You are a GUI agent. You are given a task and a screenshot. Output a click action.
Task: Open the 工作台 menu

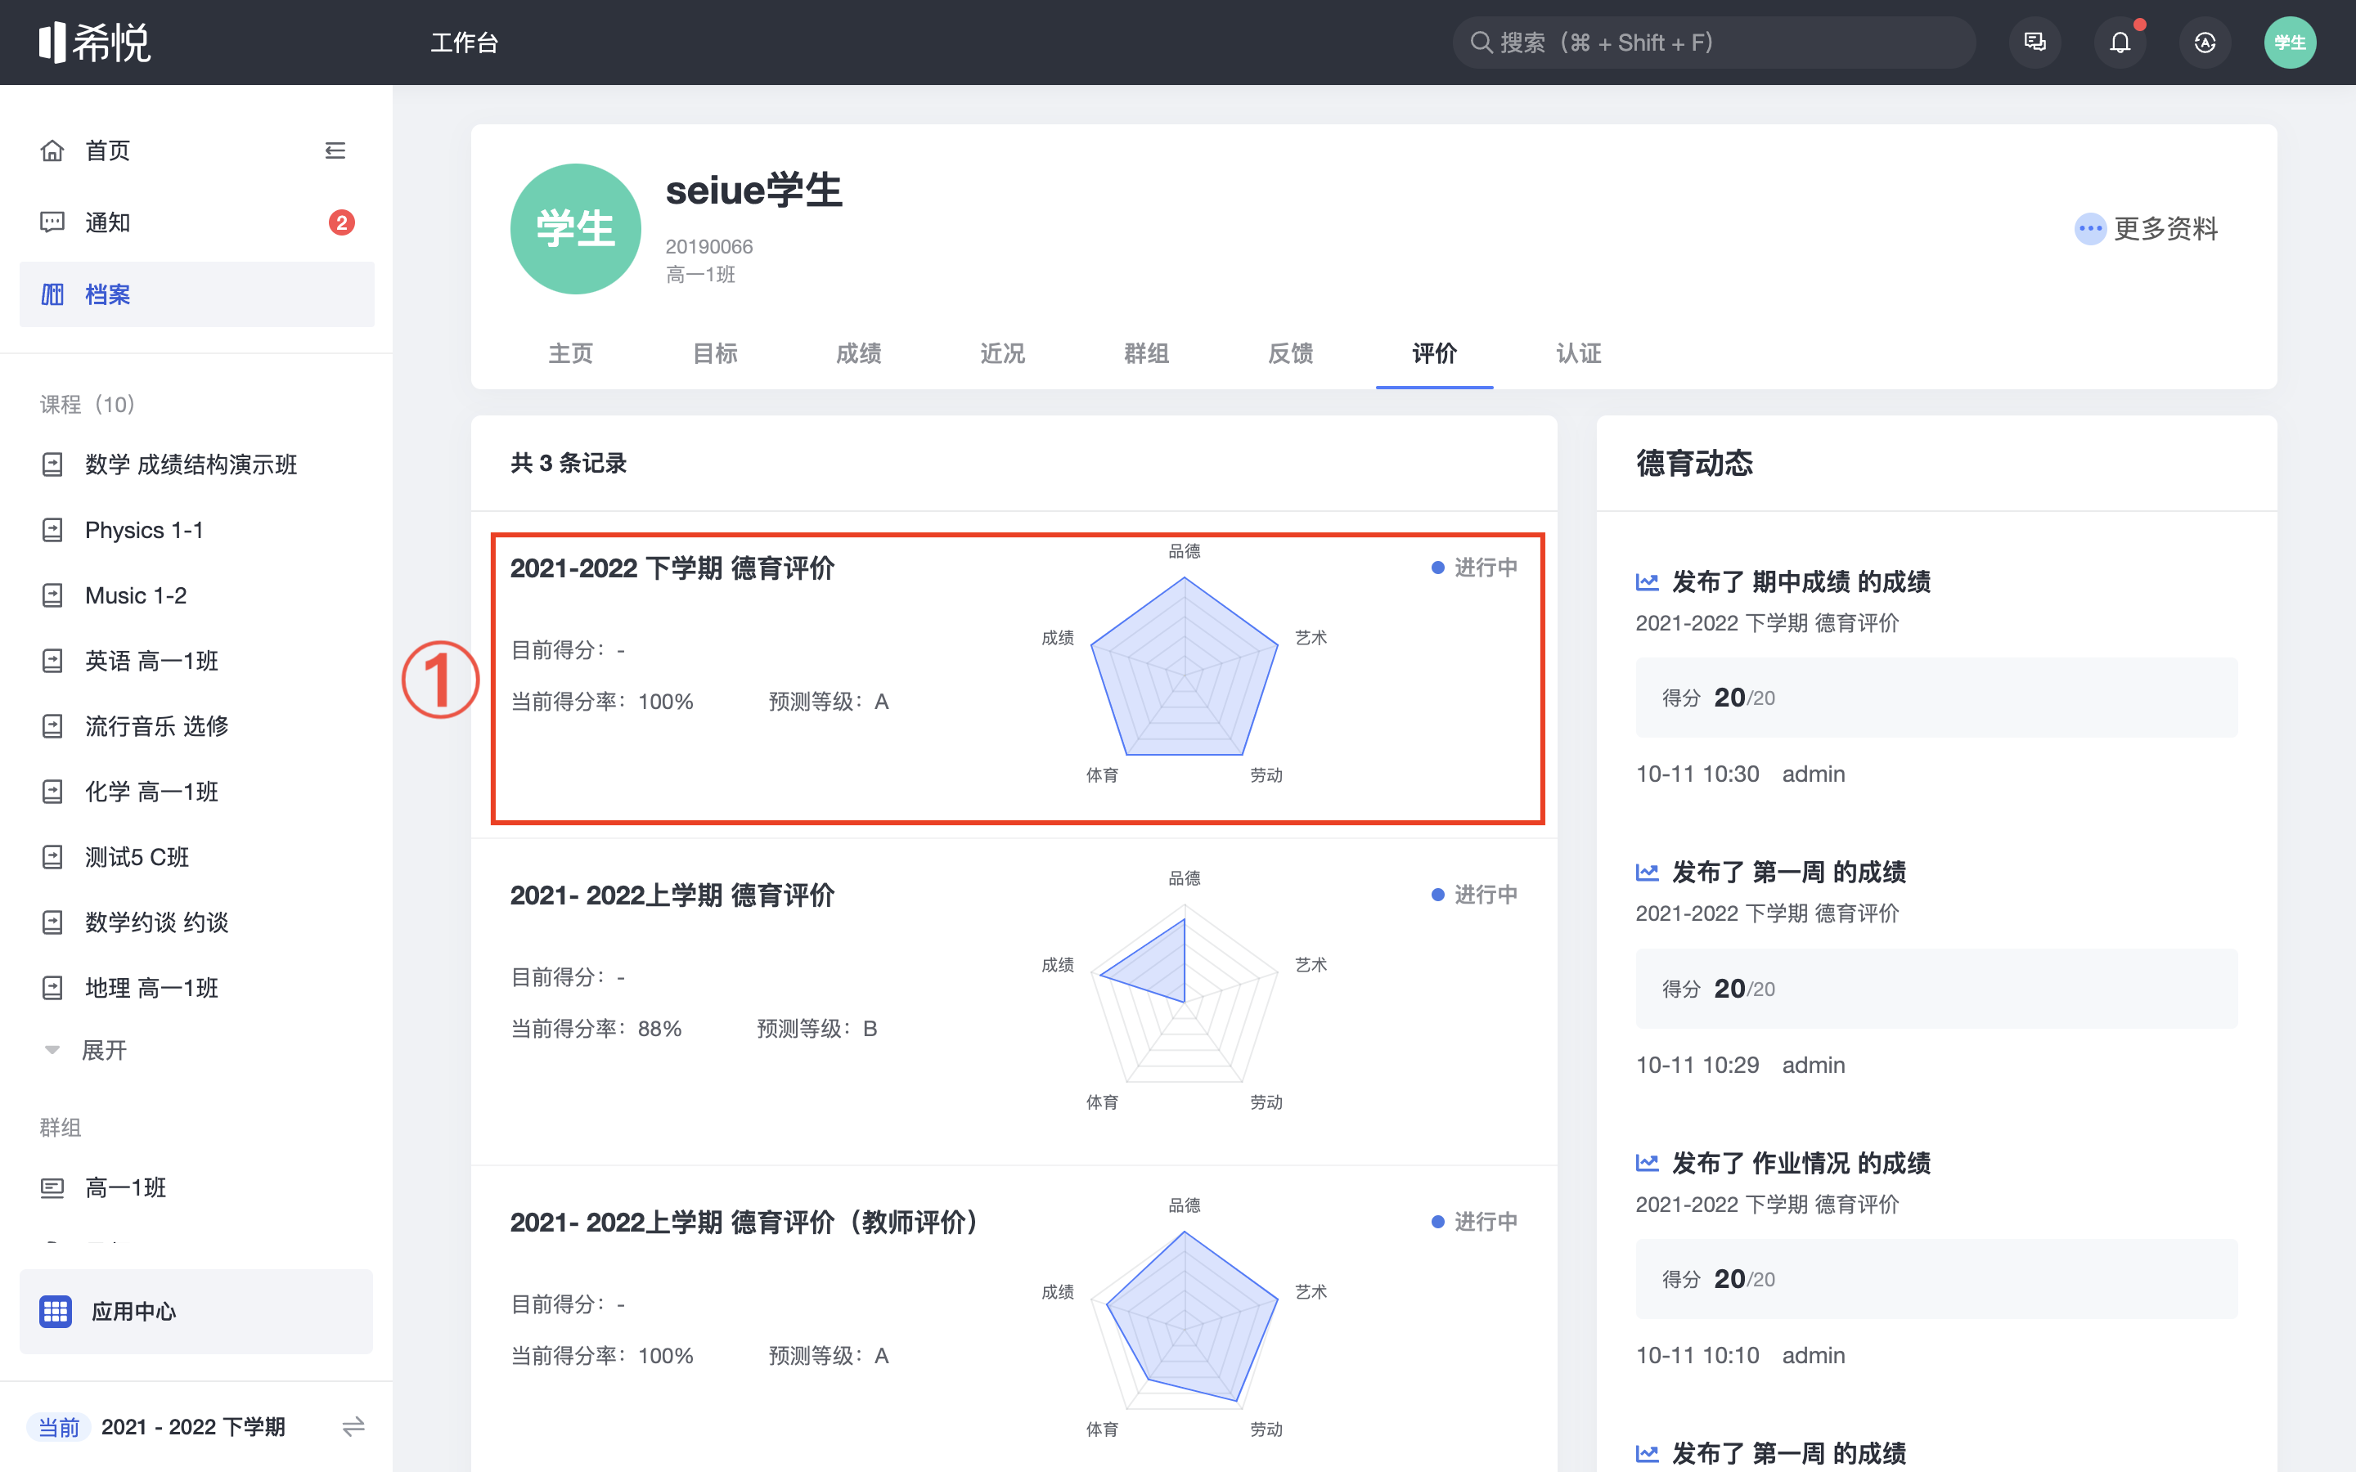465,43
